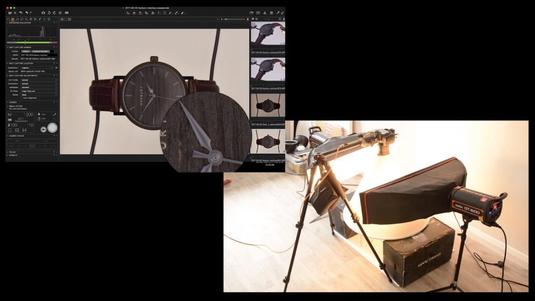Image resolution: width=535 pixels, height=301 pixels.
Task: Open the Metadata dropdown
Action: click(x=39, y=88)
